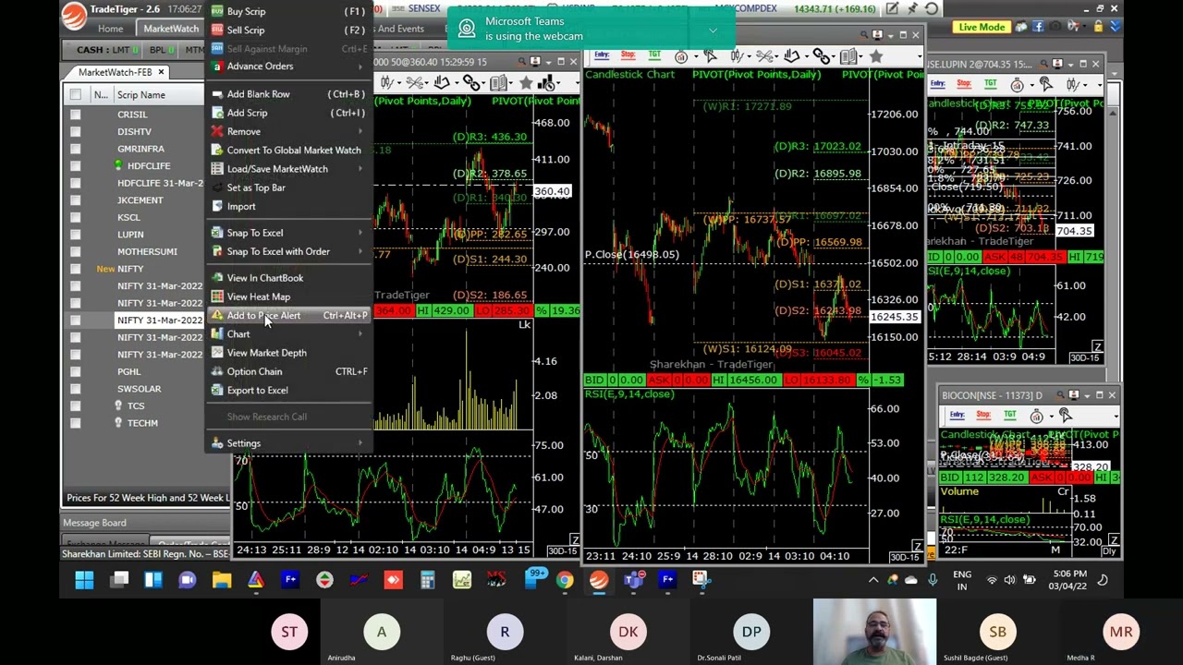Expand the Snap To Excel submenu arrow
1183x665 pixels.
(x=360, y=233)
